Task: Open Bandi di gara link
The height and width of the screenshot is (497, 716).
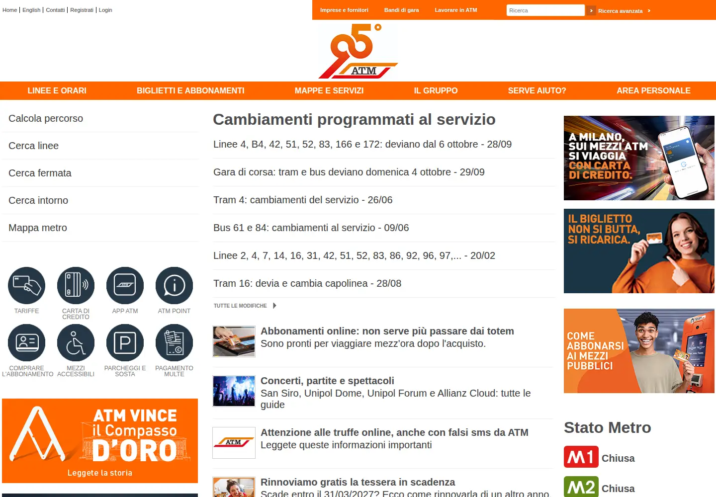Action: pos(401,10)
